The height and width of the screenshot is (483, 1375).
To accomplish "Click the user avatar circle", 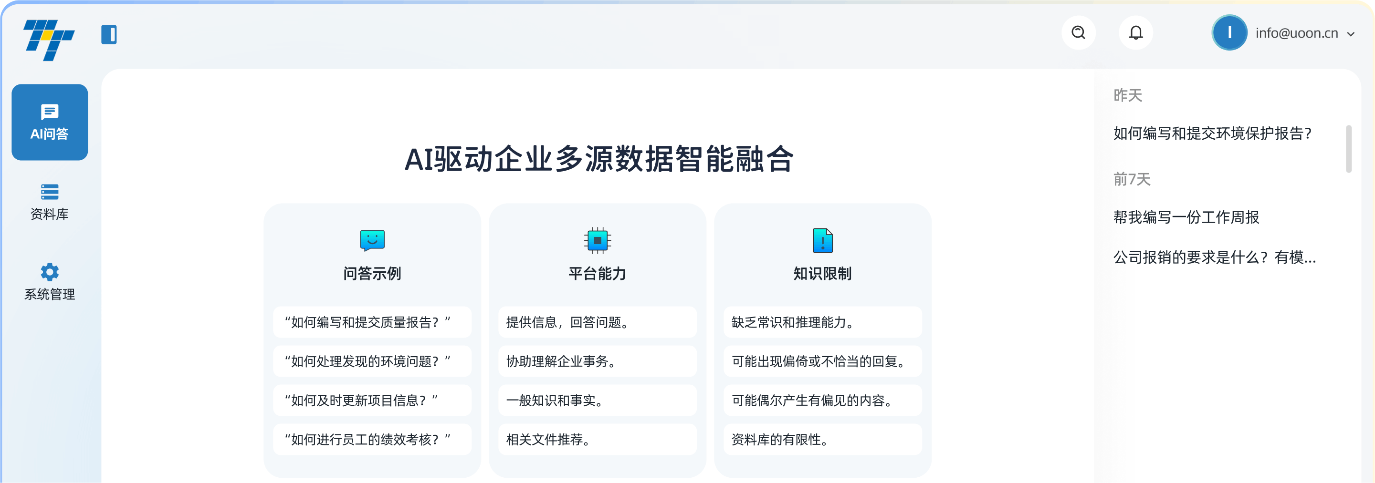I will pyautogui.click(x=1229, y=33).
